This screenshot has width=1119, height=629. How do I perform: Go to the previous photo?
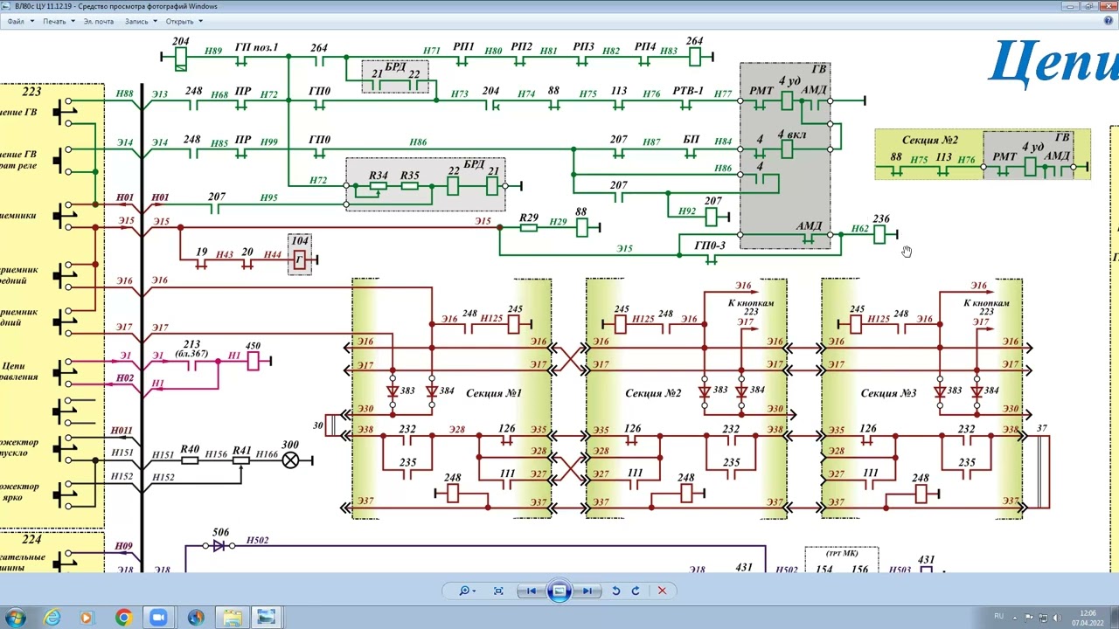coord(530,591)
